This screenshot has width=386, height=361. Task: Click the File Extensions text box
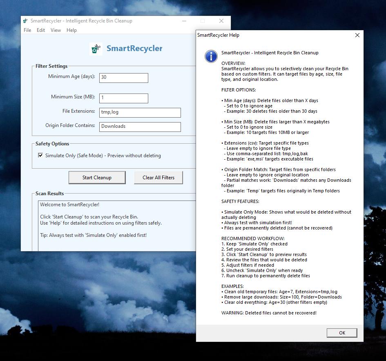click(x=140, y=112)
